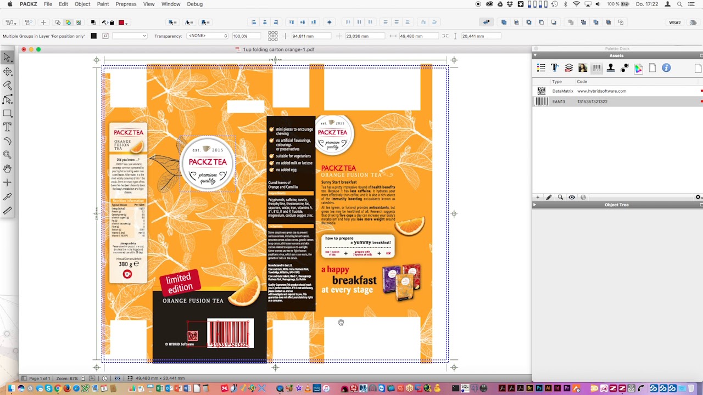703x395 pixels.
Task: Click the swap arrows toolbar icon
Action: 486,22
